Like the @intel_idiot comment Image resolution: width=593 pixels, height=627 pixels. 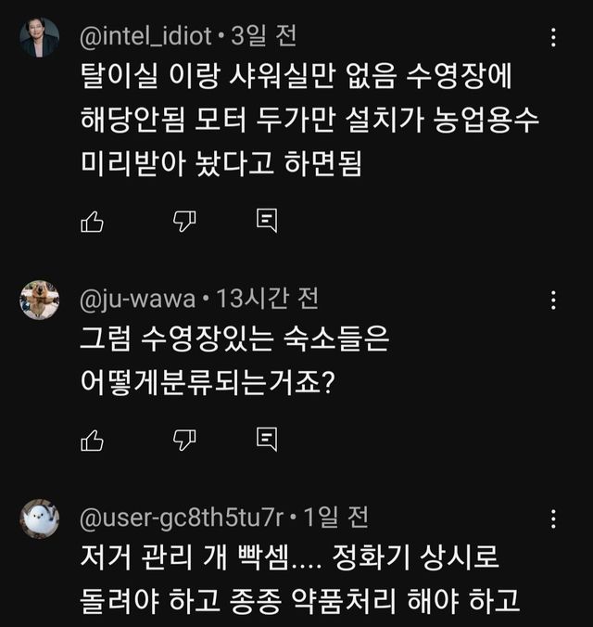pyautogui.click(x=92, y=221)
